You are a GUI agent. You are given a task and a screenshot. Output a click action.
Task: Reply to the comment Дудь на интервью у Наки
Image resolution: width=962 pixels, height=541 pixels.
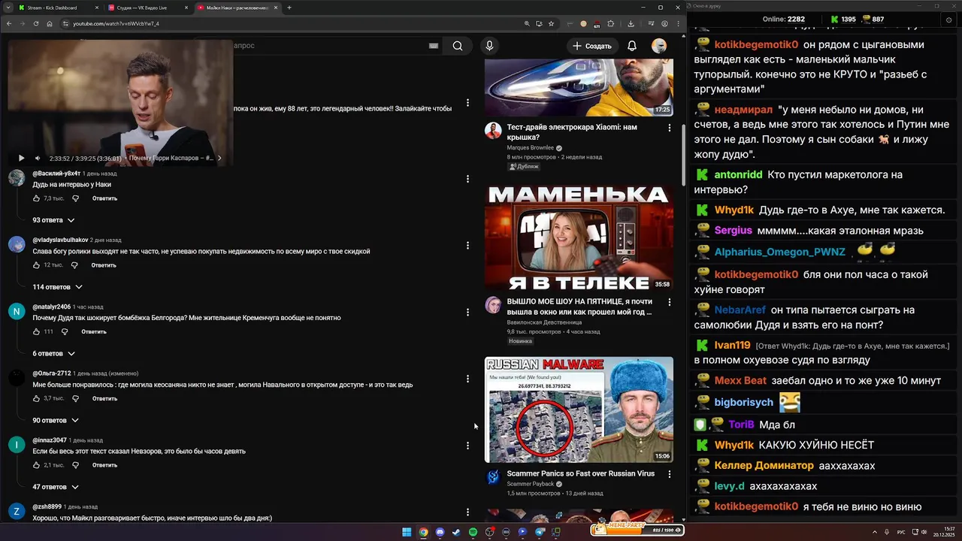pos(104,198)
